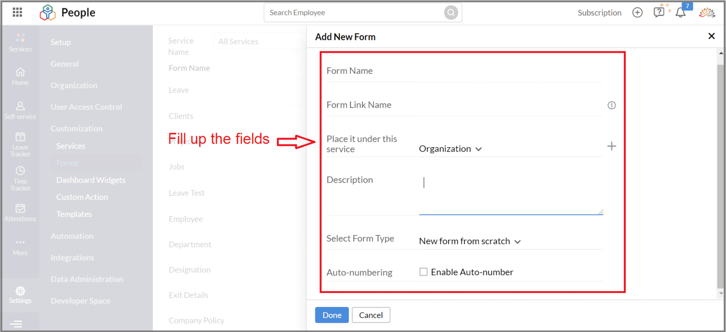Click the Done button

332,315
